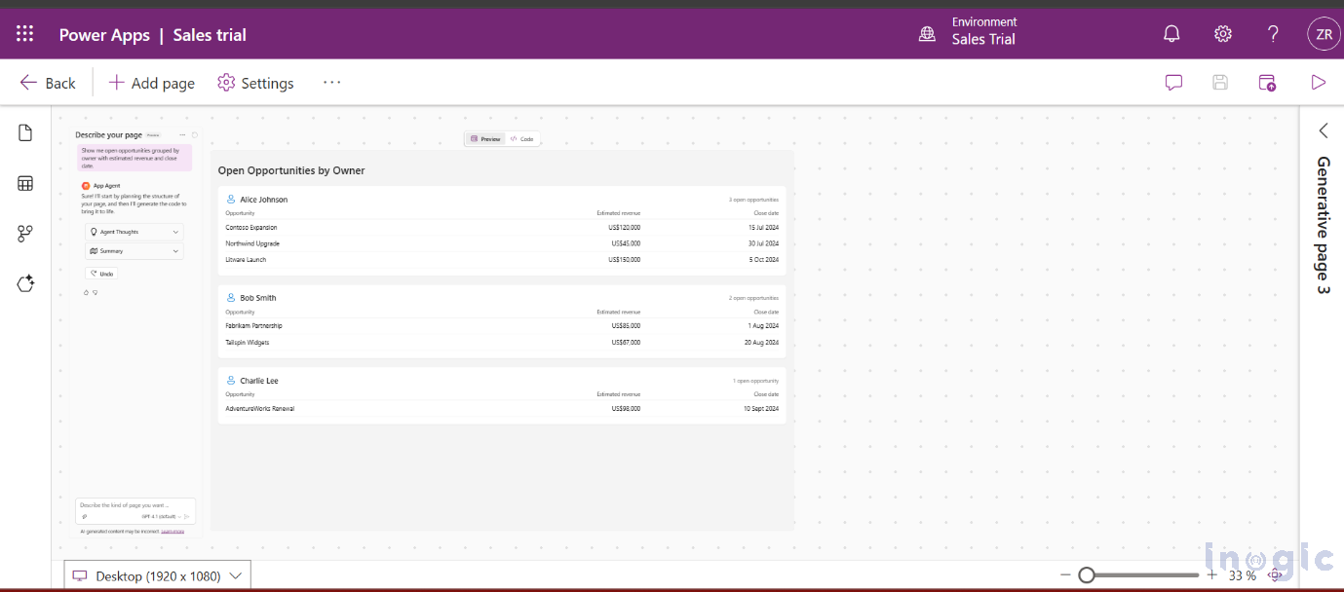Run the app with the Play icon
Viewport: 1344px width, 592px height.
[x=1319, y=83]
